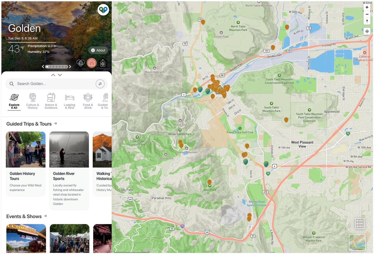Select the Culture & History tab
Image resolution: width=374 pixels, height=254 pixels.
pos(33,101)
